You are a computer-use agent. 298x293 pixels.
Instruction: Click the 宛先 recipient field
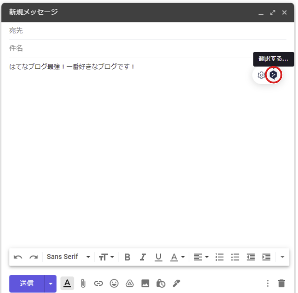tap(148, 31)
